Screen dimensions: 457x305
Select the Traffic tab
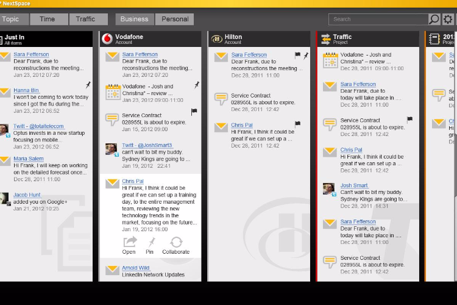coord(88,20)
